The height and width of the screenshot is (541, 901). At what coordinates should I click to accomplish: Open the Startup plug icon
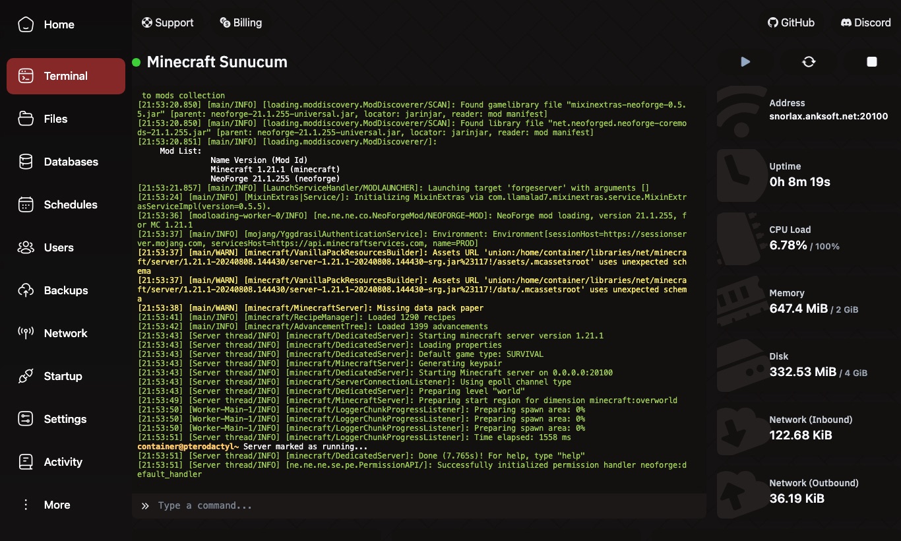coord(26,376)
